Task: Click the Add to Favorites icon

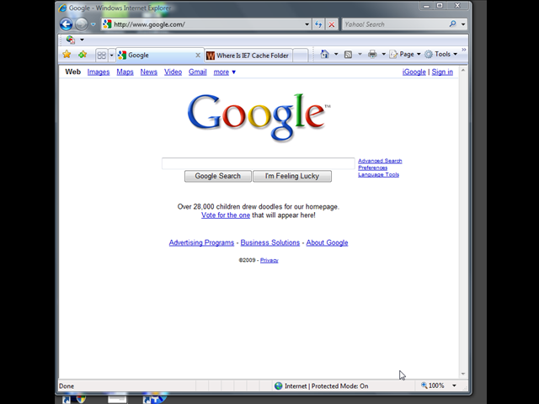Action: point(83,54)
